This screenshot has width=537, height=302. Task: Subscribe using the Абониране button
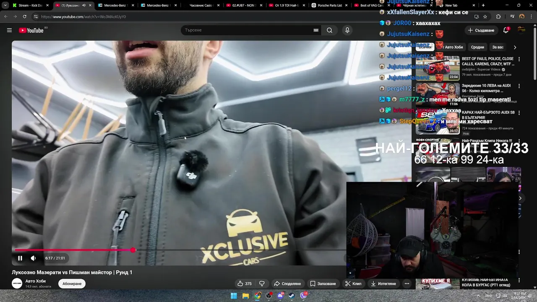pos(72,284)
